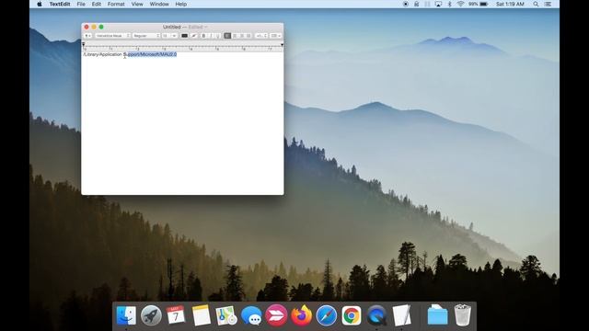Open the blue folder stack in Dock
589x331 pixels.
click(x=438, y=315)
